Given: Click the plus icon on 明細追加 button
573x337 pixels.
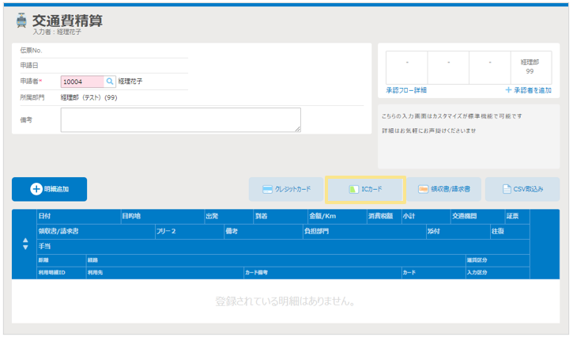Looking at the screenshot, I should (36, 189).
